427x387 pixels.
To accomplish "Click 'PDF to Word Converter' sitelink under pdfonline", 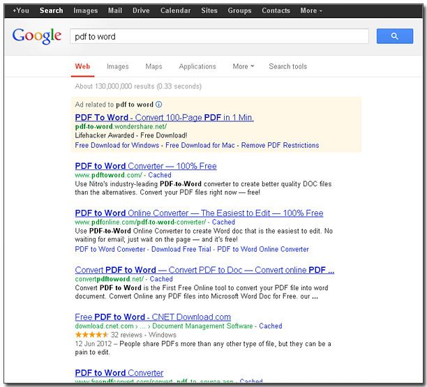I will click(x=110, y=249).
